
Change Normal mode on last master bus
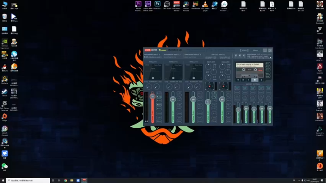point(269,88)
